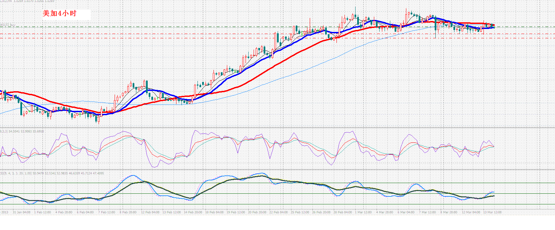Click the bottom indicator panel parameter label
Image resolution: width=555 pixels, height=230 pixels.
[x=52, y=173]
